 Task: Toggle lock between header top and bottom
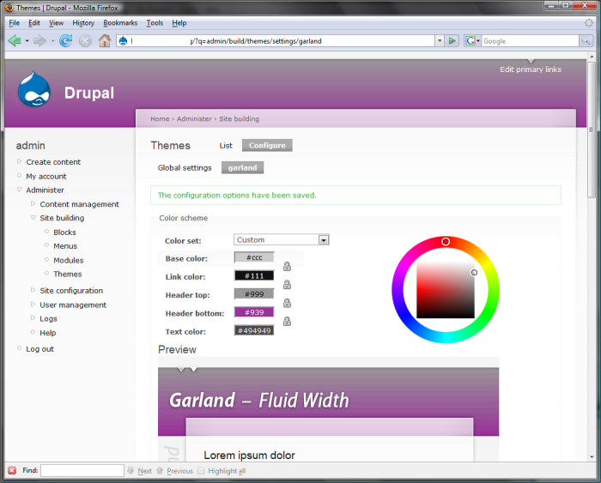287,303
